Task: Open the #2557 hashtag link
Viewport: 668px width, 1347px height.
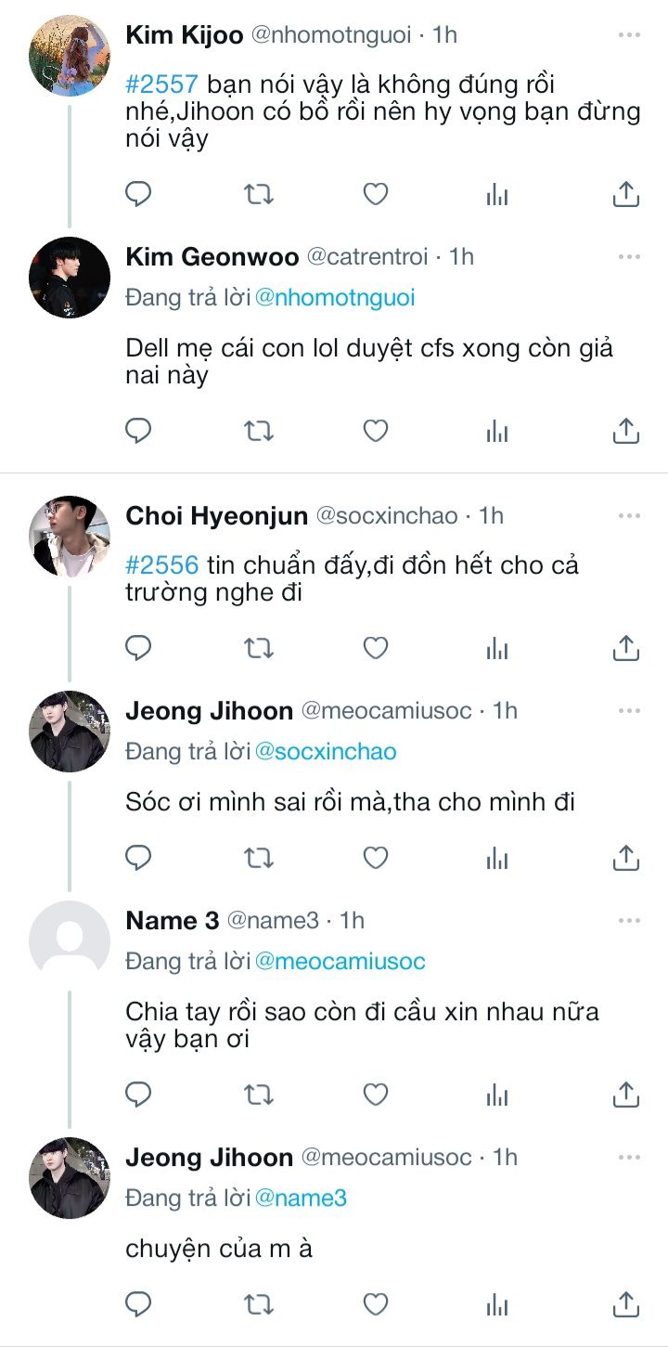Action: tap(162, 85)
